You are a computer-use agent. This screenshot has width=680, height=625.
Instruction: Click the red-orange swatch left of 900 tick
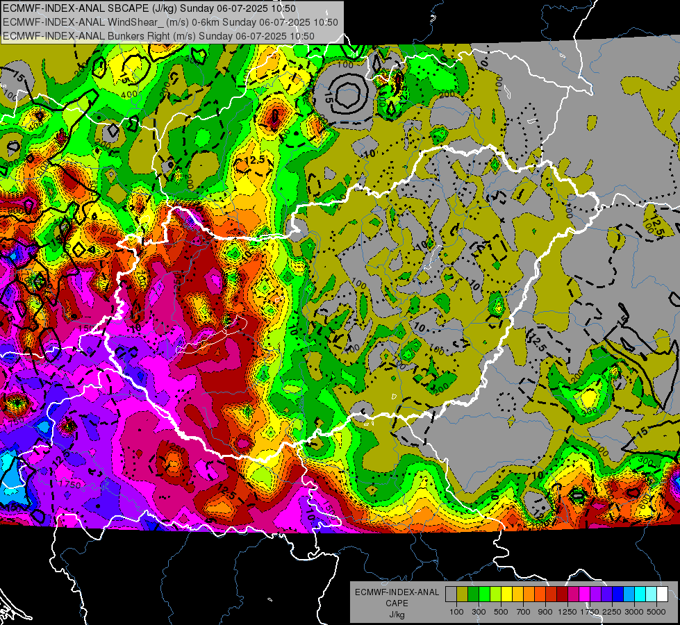pos(540,594)
